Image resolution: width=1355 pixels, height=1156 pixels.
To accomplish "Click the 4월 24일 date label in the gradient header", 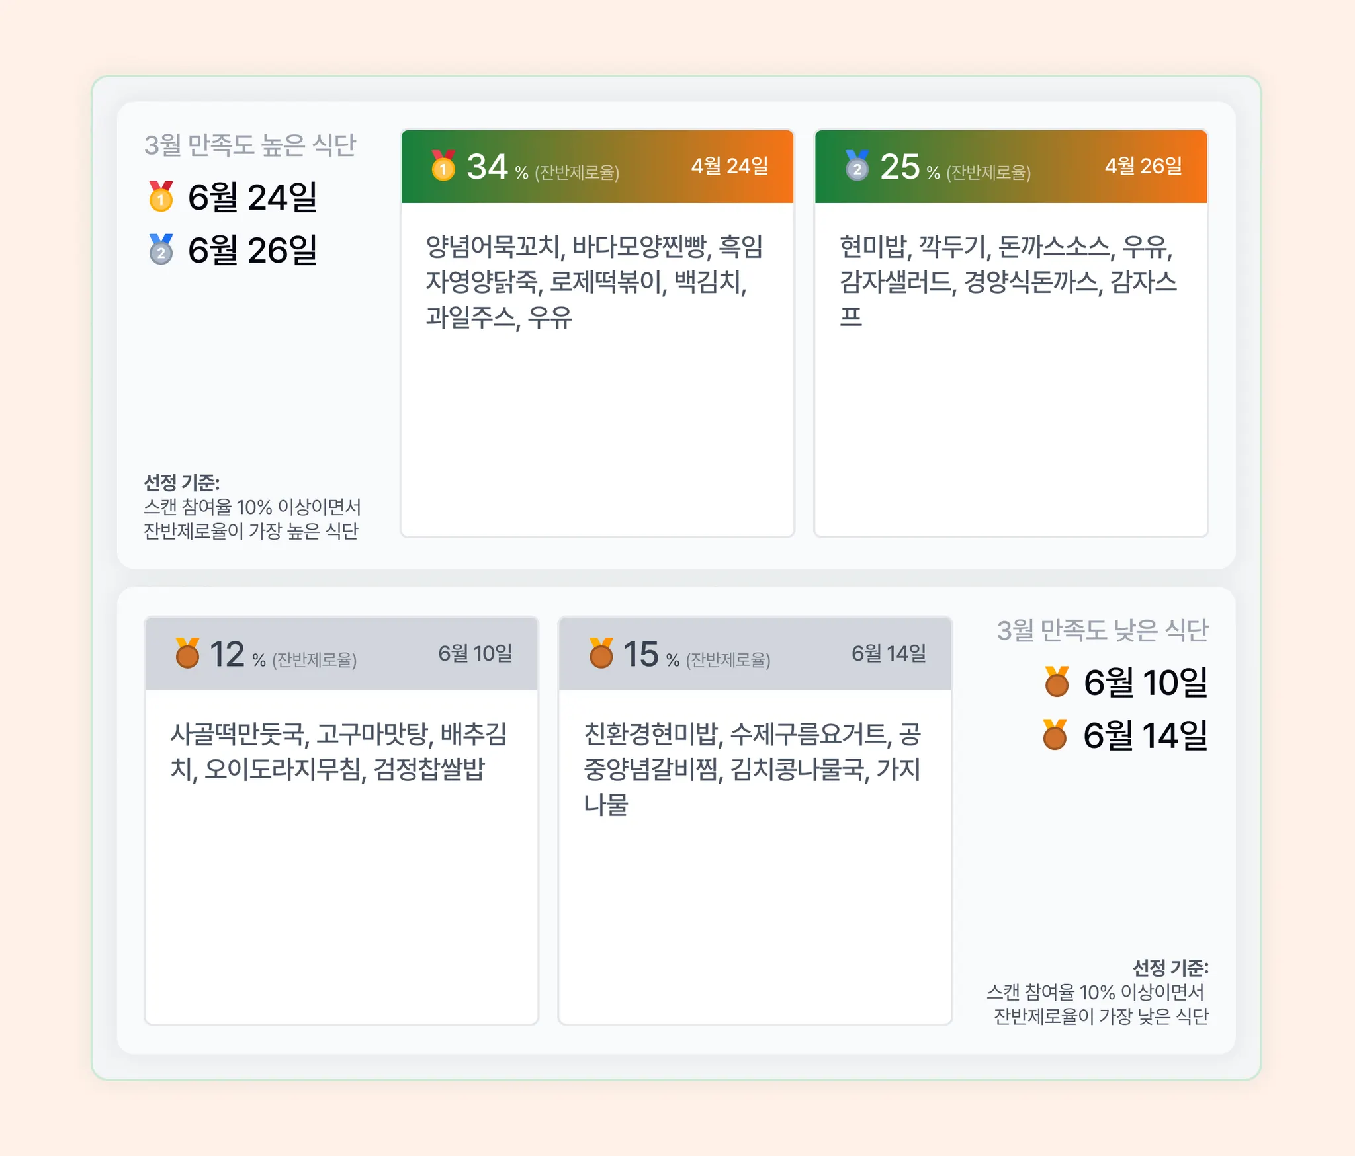I will [x=730, y=166].
